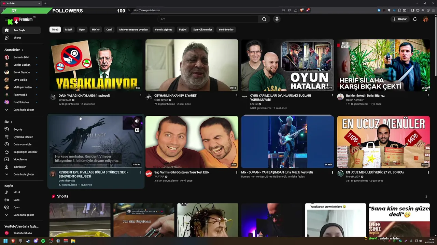Click the search magnifier button
437x245 pixels.
264,19
